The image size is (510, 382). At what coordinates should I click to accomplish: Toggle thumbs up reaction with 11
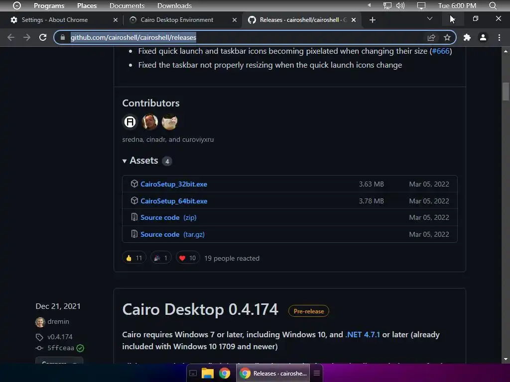click(x=134, y=258)
